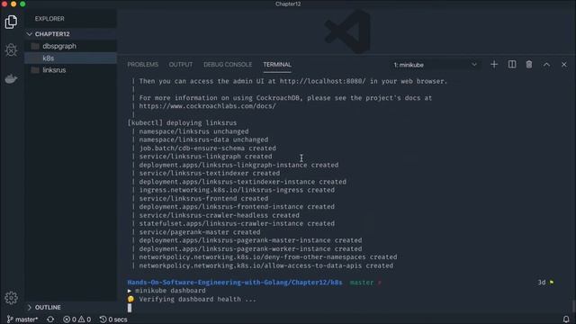Viewport: 576px width, 324px height.
Task: Click the terminal prompt path Chapter12/k8s
Action: (x=235, y=283)
